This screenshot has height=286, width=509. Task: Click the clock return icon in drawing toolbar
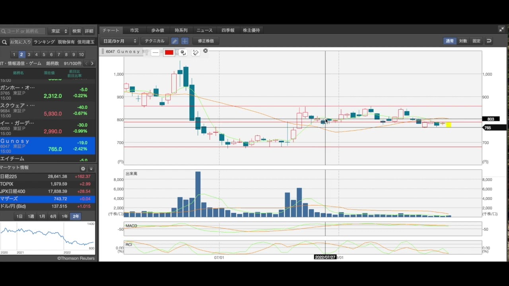[183, 52]
